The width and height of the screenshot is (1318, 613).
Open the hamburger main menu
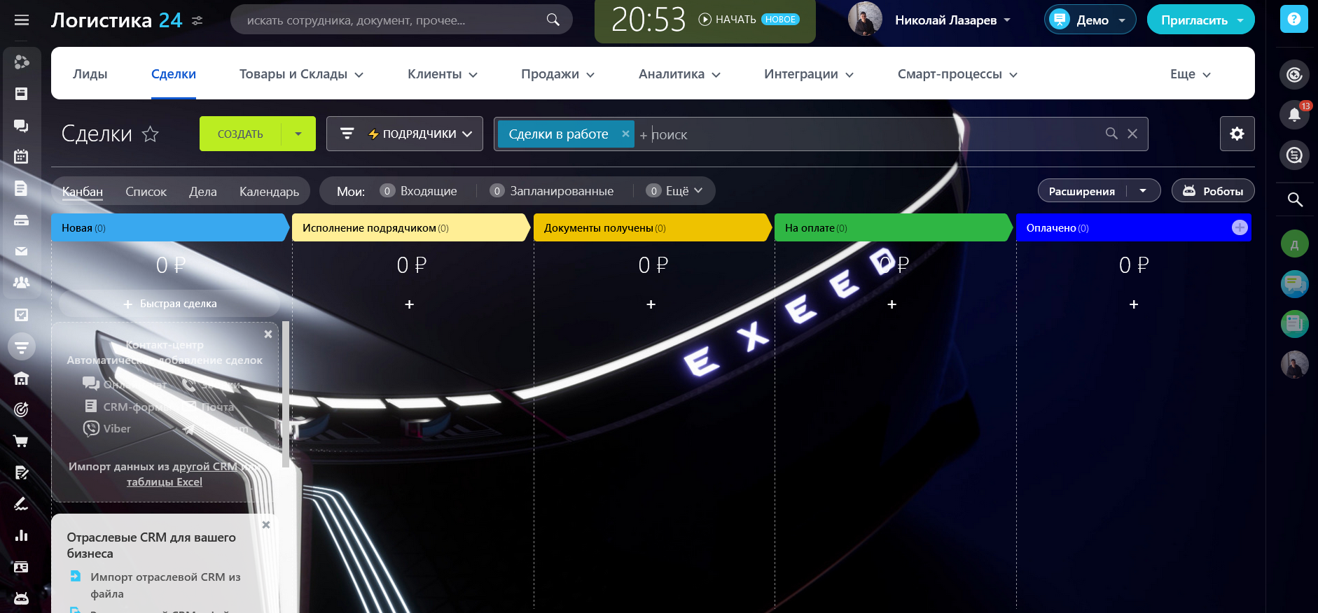tap(22, 20)
